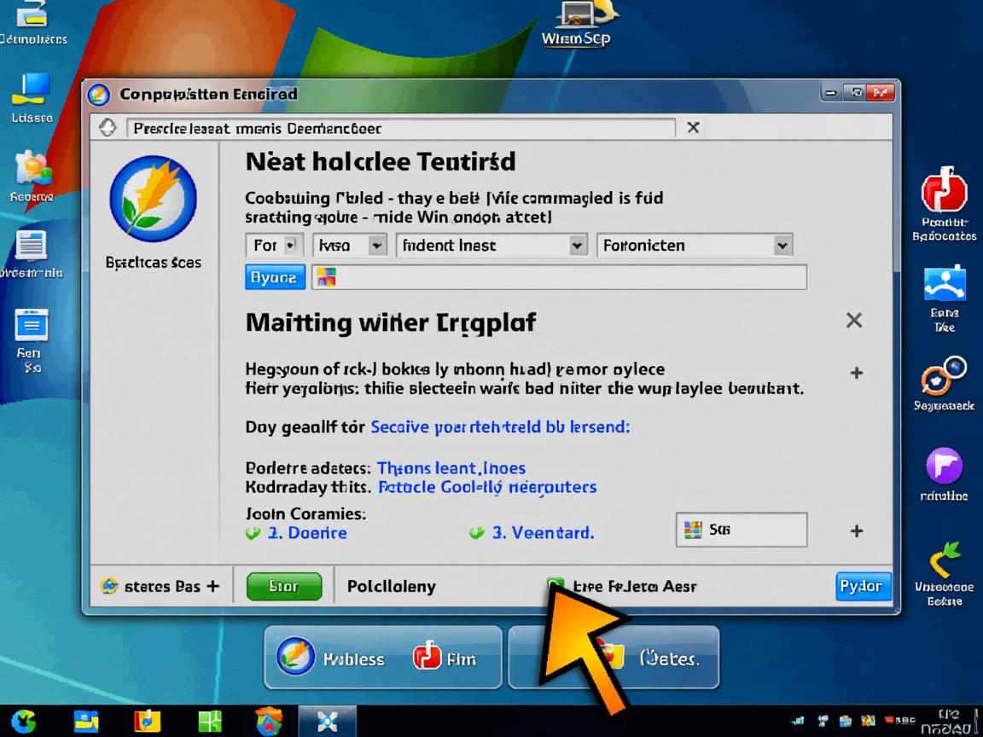Click the refresh icon left of address bar
Screen dimensions: 983x737
point(108,128)
